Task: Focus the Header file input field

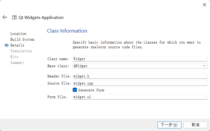Action: coord(140,76)
